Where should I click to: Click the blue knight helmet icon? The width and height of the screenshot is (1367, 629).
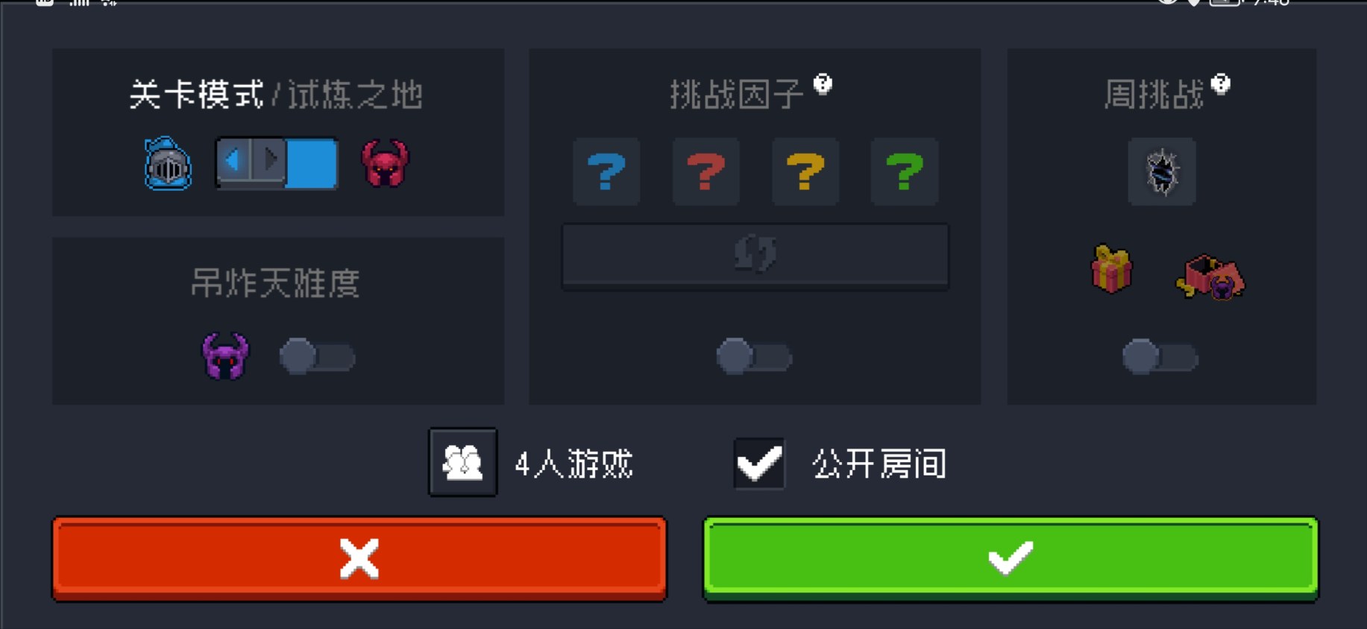(168, 164)
